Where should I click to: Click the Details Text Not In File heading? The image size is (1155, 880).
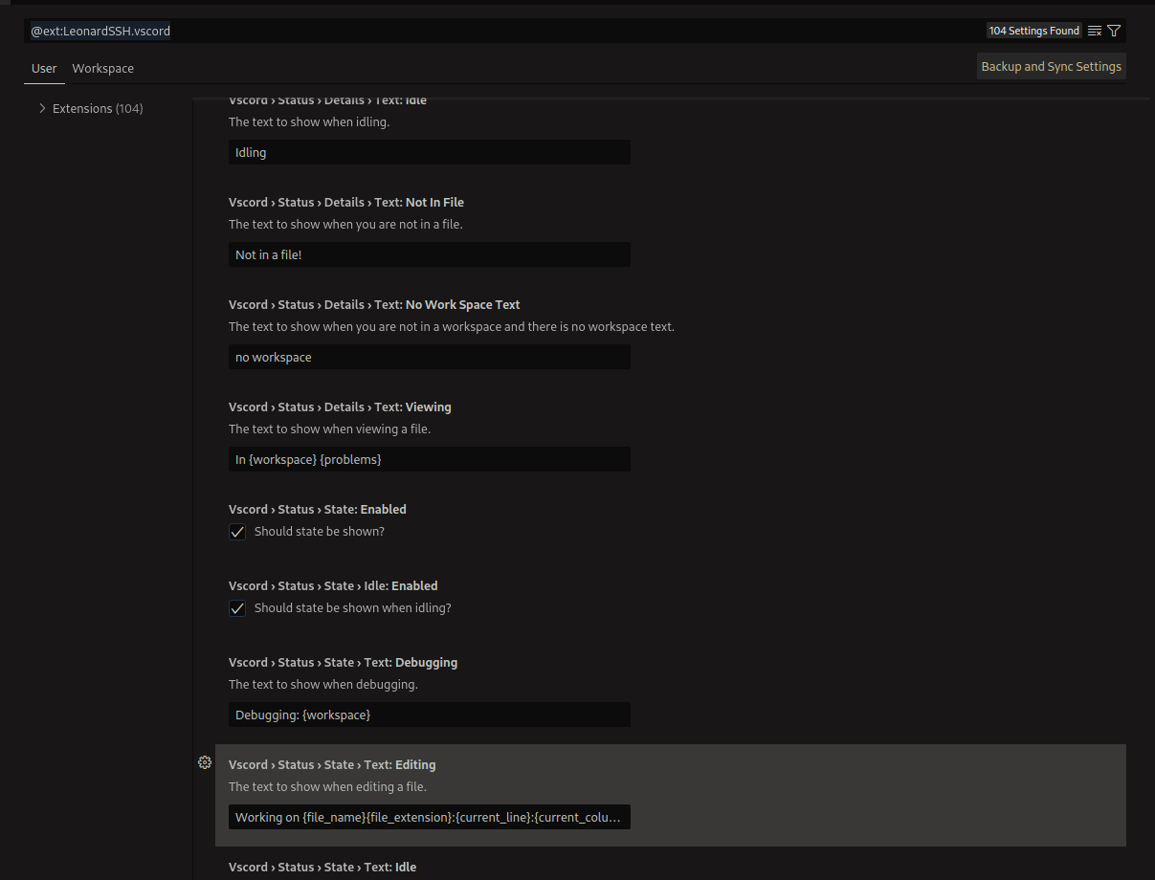pos(346,202)
